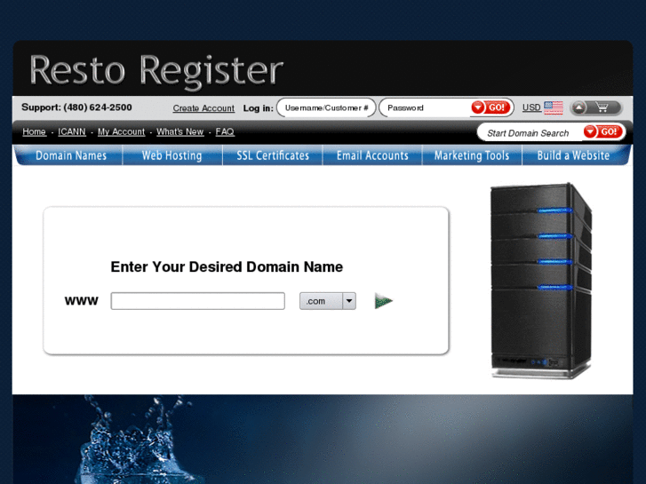Open the shopping cart icon
This screenshot has height=484, width=646.
pos(602,107)
